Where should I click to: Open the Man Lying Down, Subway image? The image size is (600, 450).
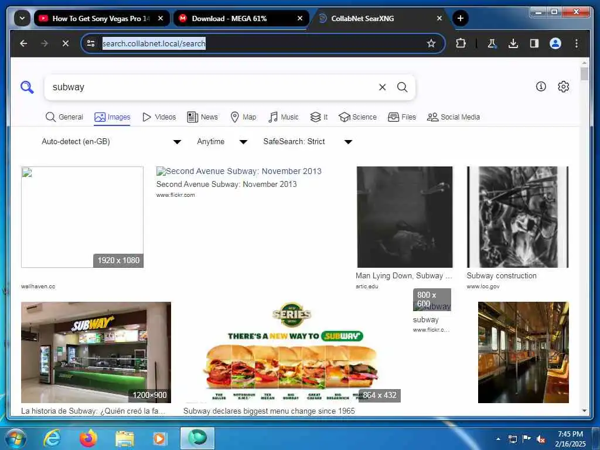point(404,217)
